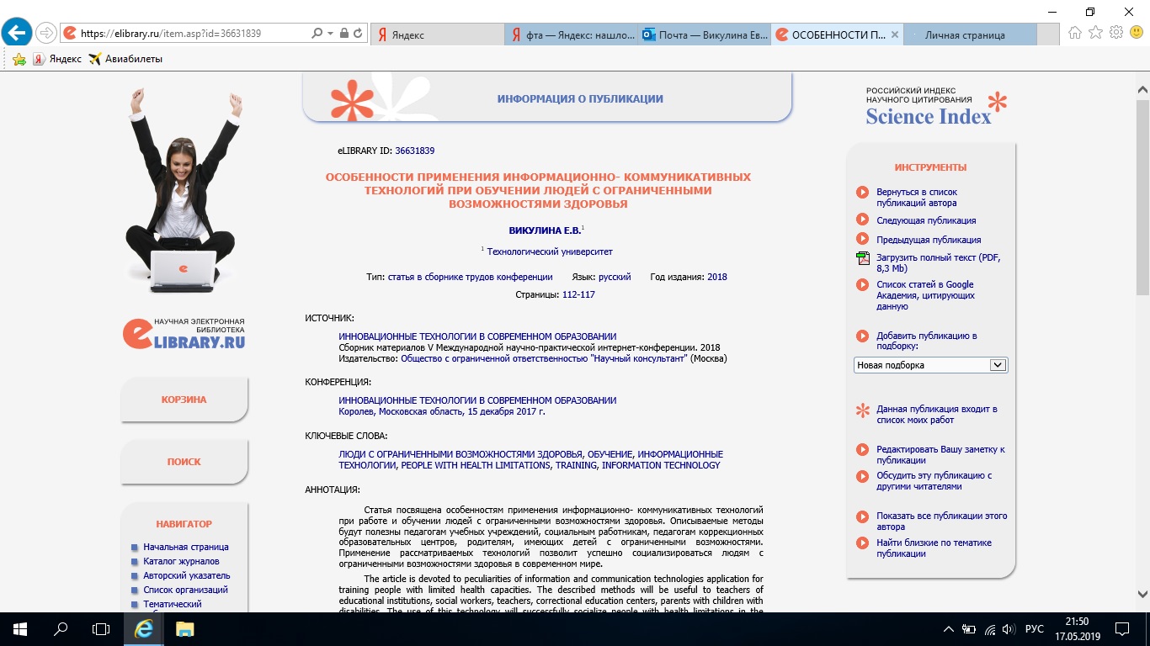
Task: Click the orange arrow beside 'Вернуться в список'
Action: click(x=862, y=193)
